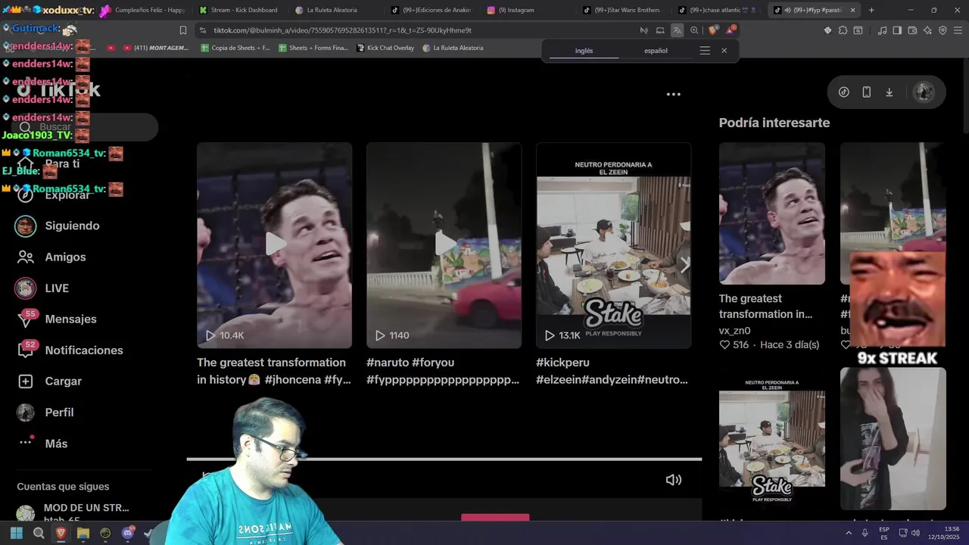The image size is (969, 545).
Task: Open Copia de Sheets bookmark
Action: (235, 48)
